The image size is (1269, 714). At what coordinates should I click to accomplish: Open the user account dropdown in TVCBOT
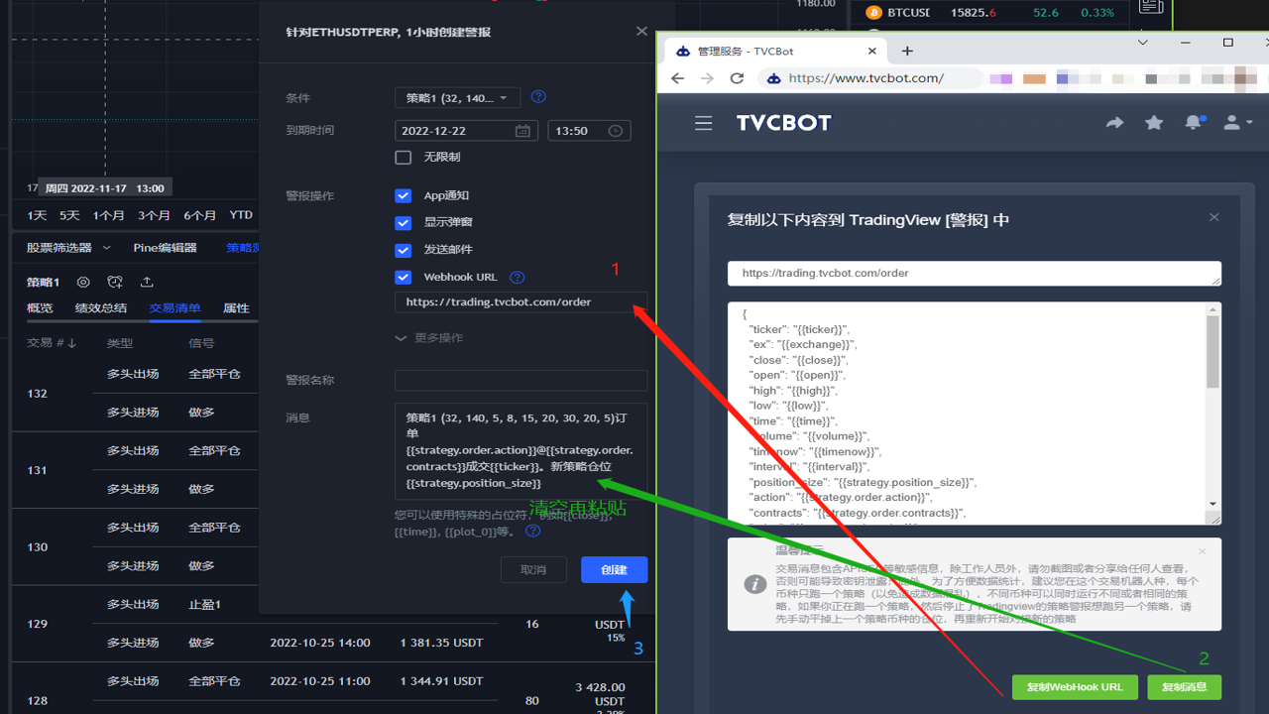point(1237,123)
